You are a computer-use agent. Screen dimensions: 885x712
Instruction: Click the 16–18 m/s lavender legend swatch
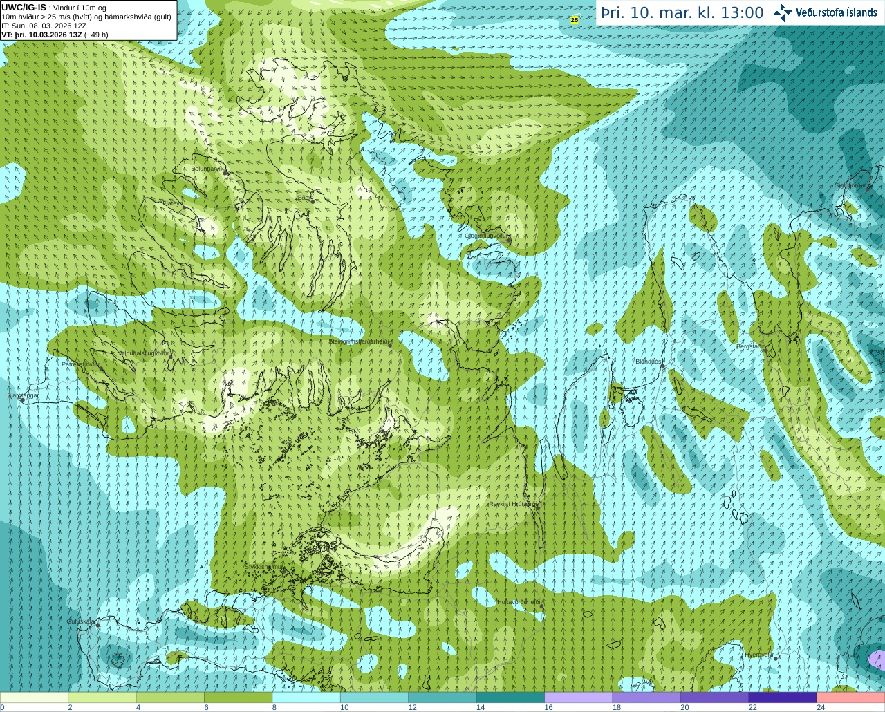[x=579, y=697]
